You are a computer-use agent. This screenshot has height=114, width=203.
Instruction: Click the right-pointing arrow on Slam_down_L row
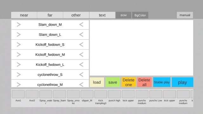point(19,35)
